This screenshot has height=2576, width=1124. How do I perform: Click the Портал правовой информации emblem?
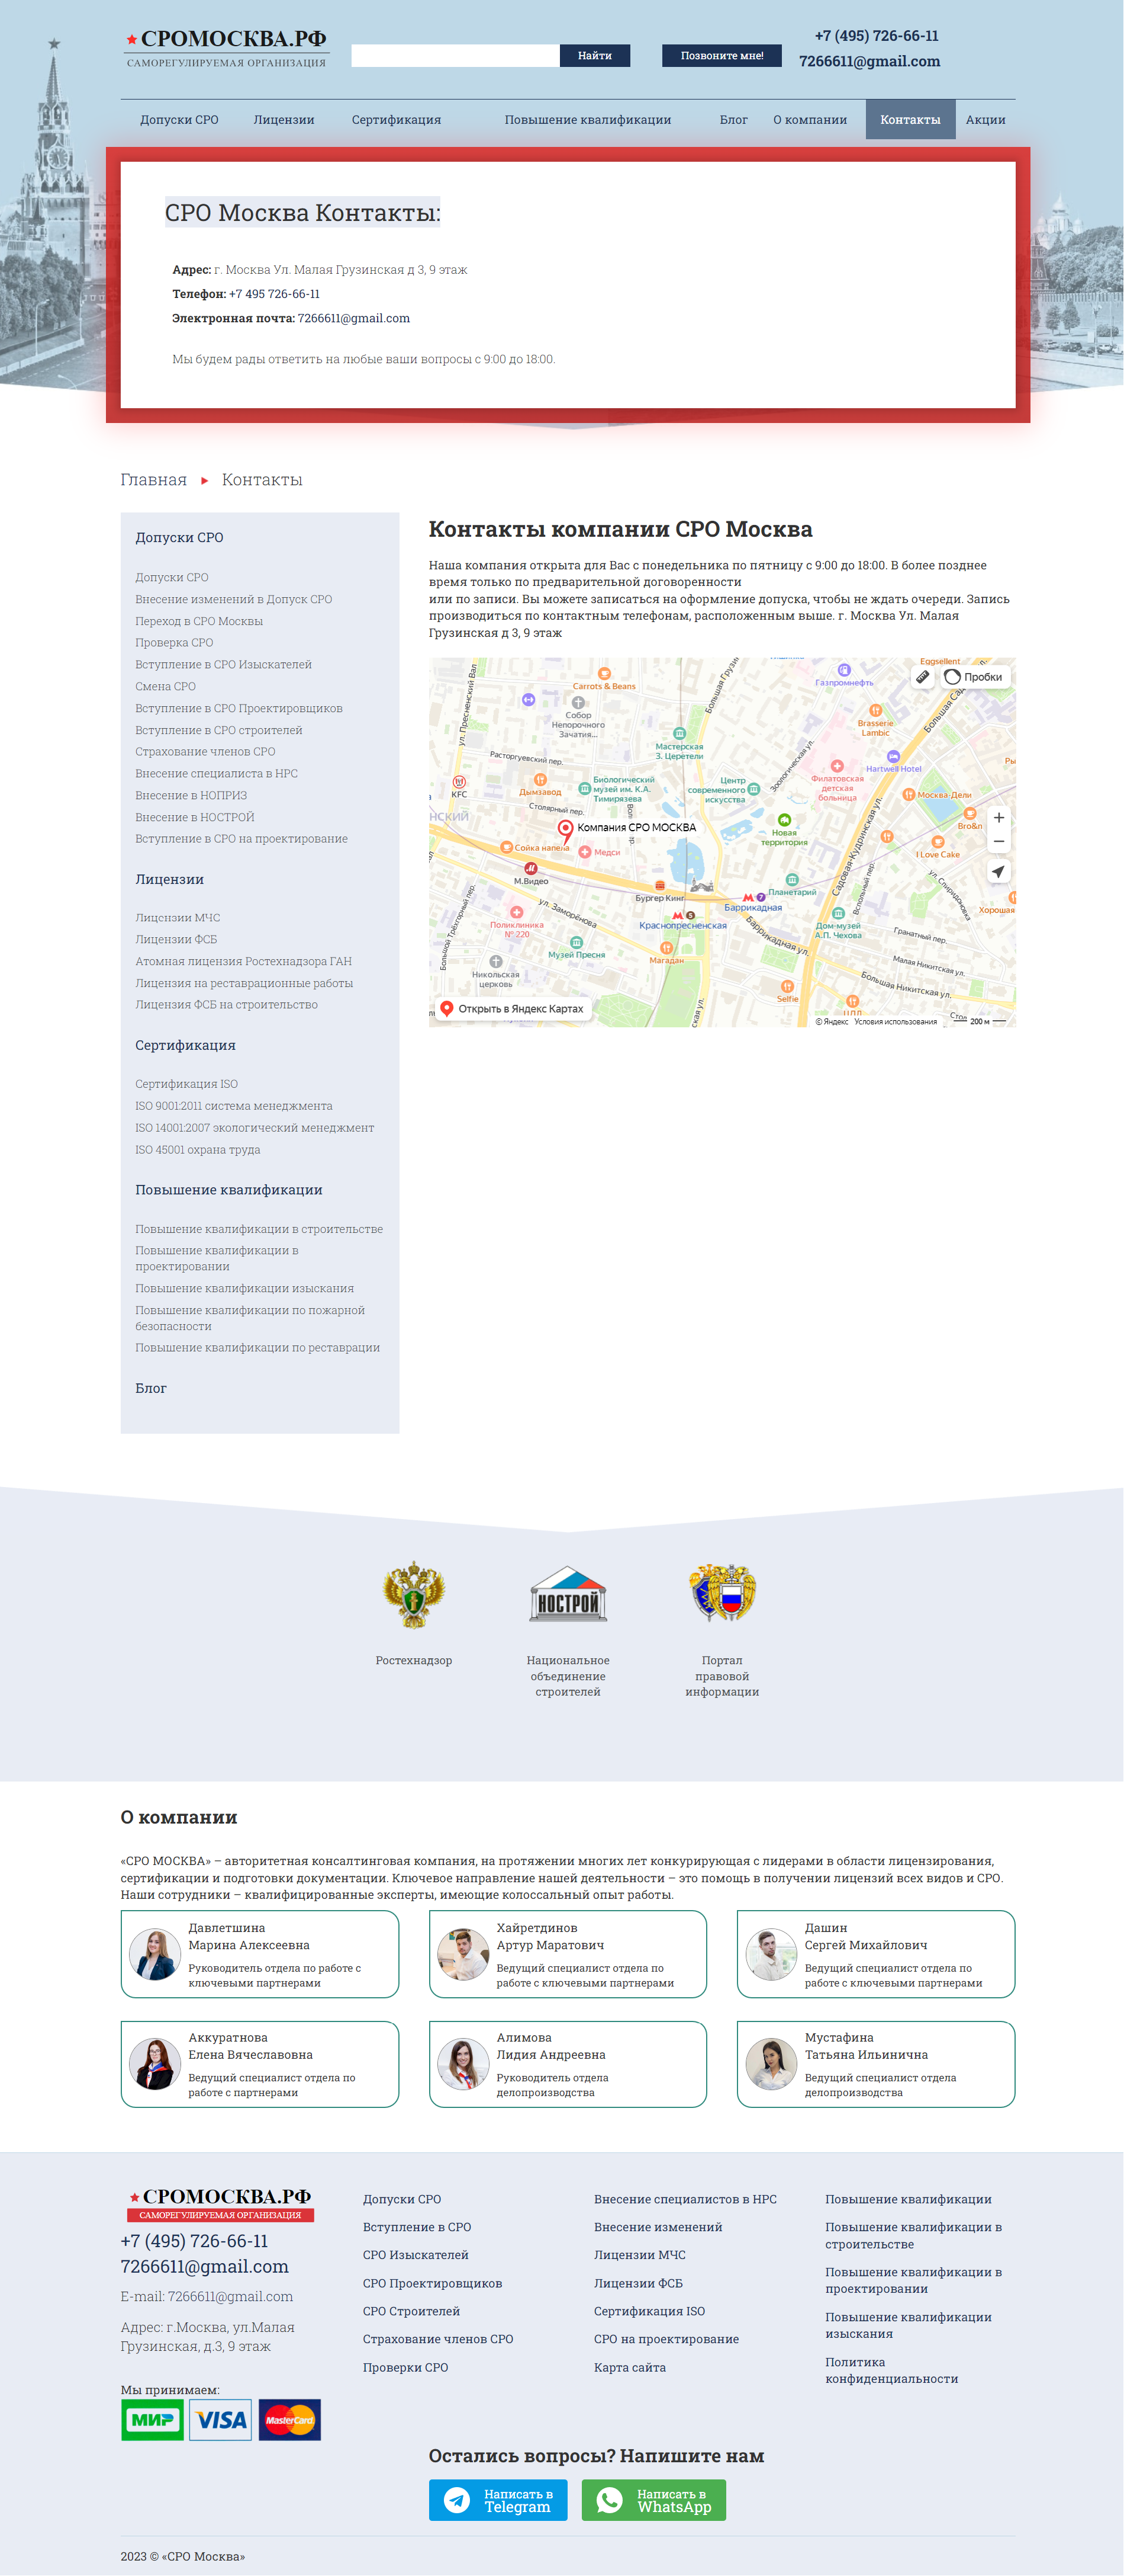point(722,1593)
